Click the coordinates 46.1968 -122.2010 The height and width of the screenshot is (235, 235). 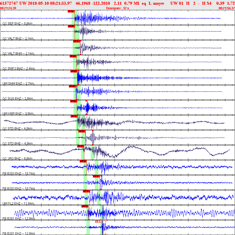click(93, 3)
